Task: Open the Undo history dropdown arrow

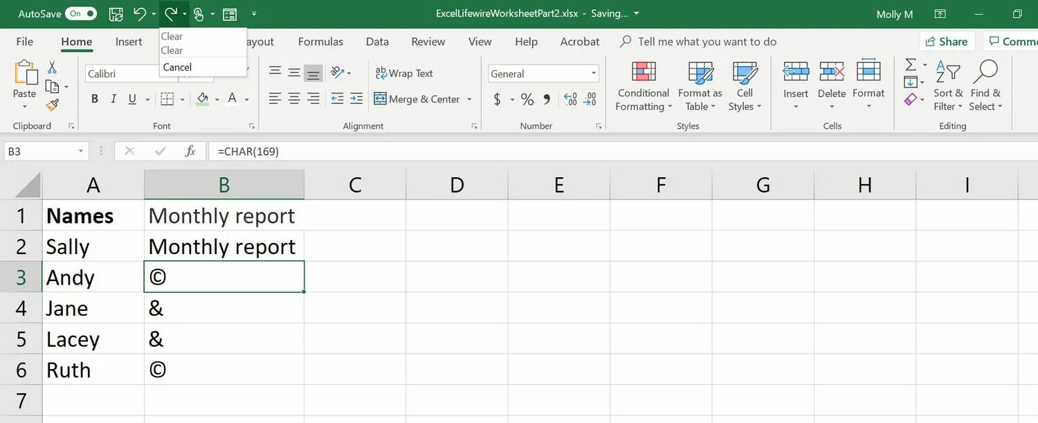Action: tap(153, 14)
